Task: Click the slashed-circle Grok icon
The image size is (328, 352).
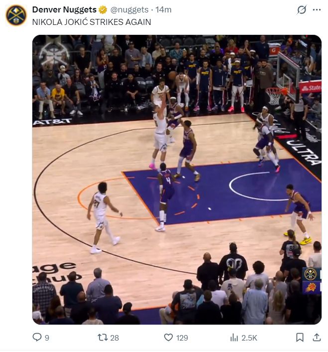Action: tap(301, 9)
